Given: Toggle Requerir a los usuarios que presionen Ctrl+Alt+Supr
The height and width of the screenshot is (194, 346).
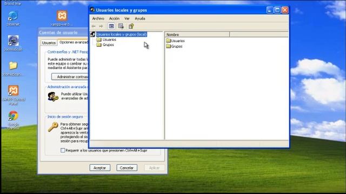Looking at the screenshot, I should tap(63, 150).
